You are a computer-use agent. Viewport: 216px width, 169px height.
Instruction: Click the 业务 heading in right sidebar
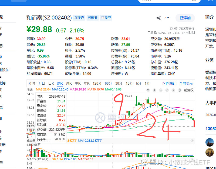tap(210, 60)
